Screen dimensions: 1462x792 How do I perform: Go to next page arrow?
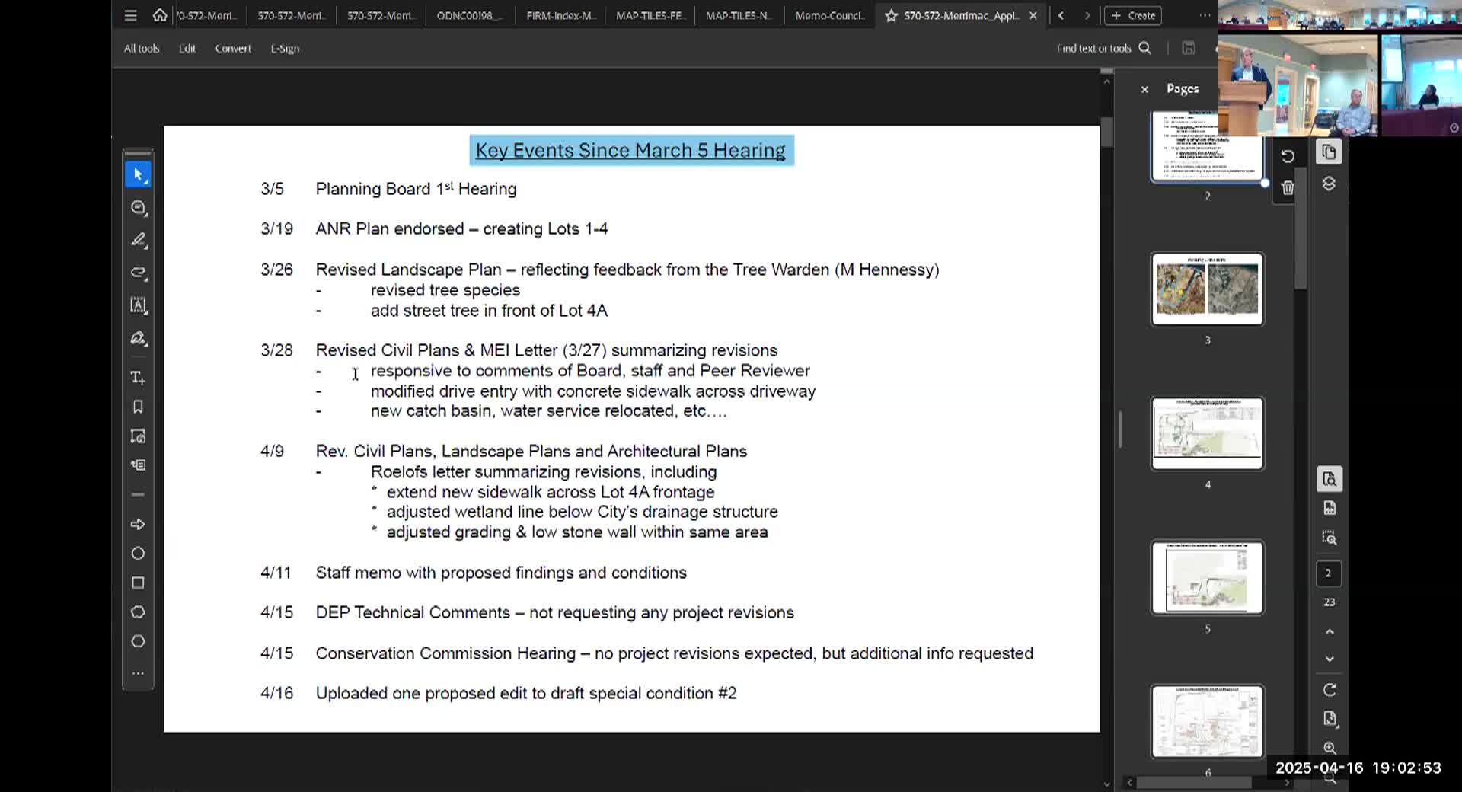click(x=1329, y=659)
